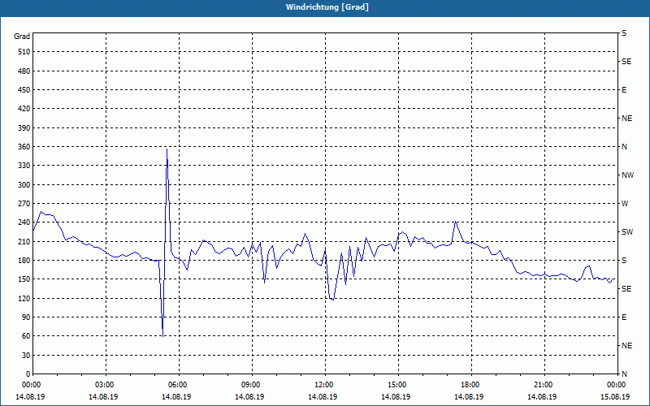The image size is (650, 406).
Task: Click the NW compass label on right axis
Action: click(627, 175)
